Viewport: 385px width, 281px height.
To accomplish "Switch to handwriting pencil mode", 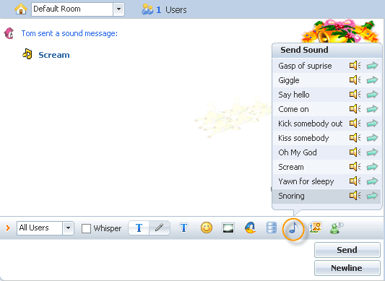I will pyautogui.click(x=160, y=228).
